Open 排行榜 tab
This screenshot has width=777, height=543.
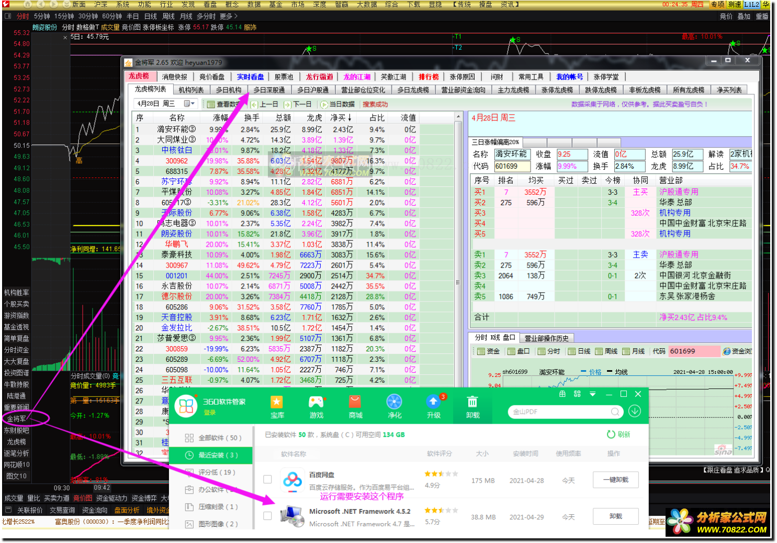click(x=429, y=77)
